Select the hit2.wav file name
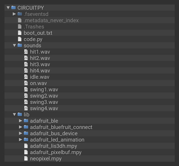 pyautogui.click(x=40, y=58)
